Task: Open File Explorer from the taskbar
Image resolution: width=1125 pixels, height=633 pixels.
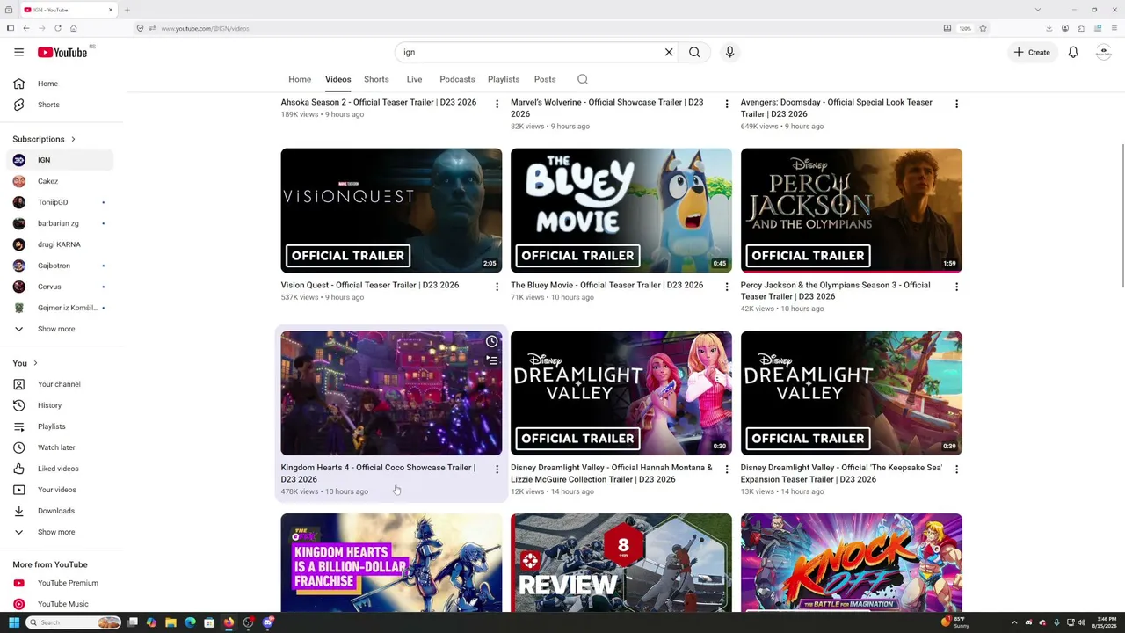Action: coord(171,622)
